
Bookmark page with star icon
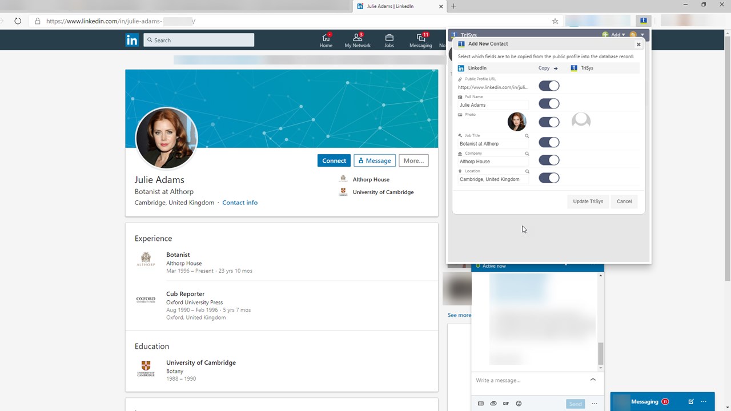[555, 21]
